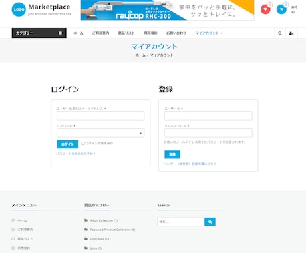Click the dropdown arrow in the password field

pos(140,133)
